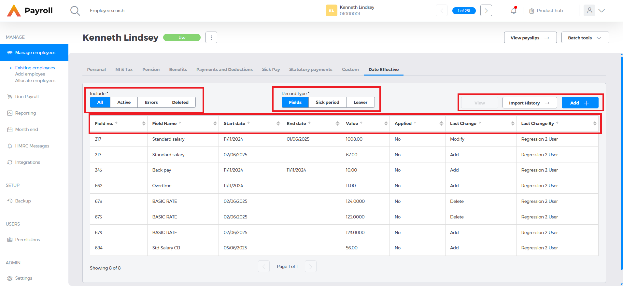623x293 pixels.
Task: Expand the Batch tools dropdown
Action: (x=585, y=37)
